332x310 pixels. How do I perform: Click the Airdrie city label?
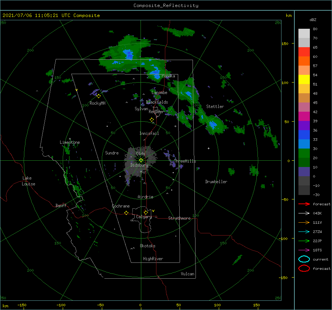(x=145, y=197)
